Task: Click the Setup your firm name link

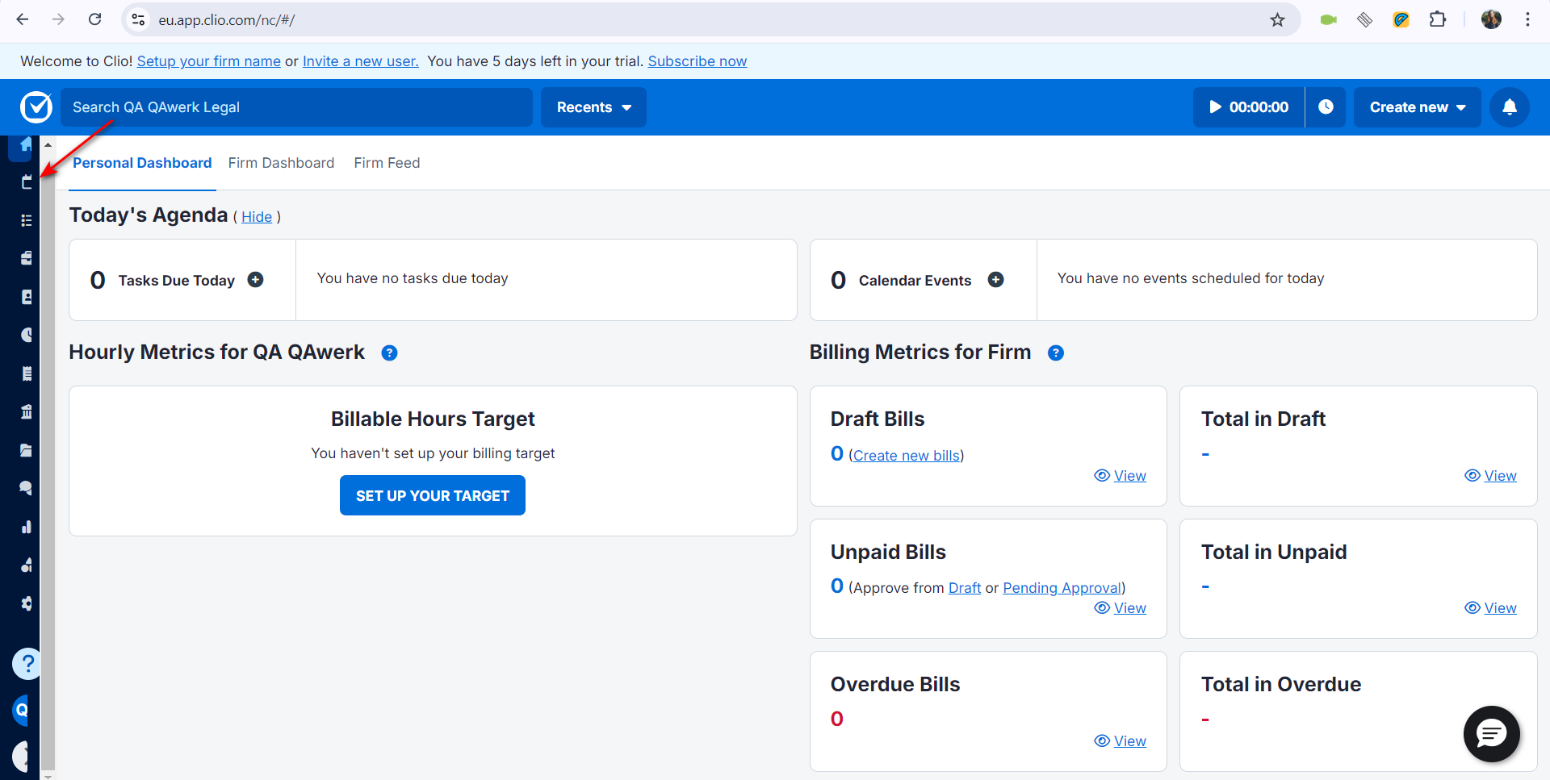Action: [x=209, y=61]
